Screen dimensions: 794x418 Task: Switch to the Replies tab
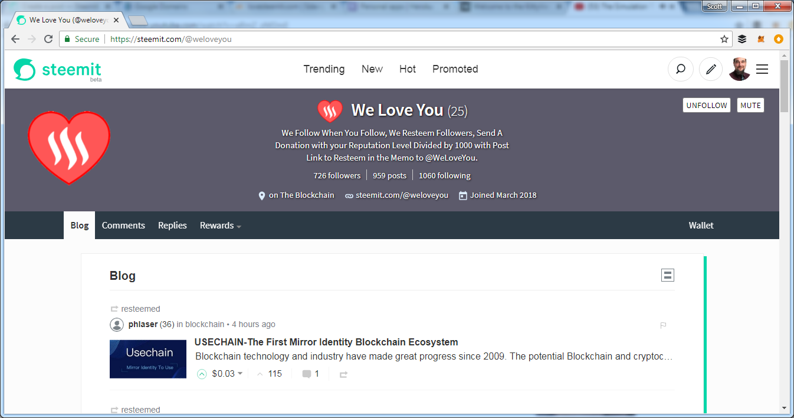172,226
